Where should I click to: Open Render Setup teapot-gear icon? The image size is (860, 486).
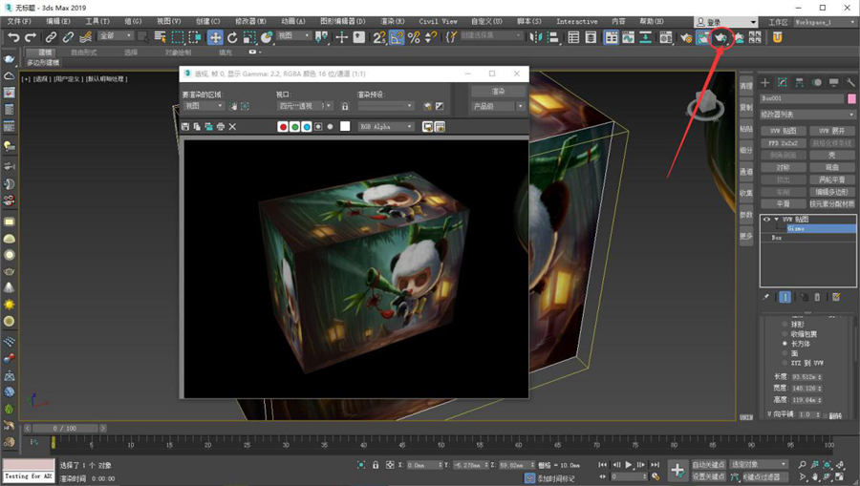pyautogui.click(x=685, y=37)
